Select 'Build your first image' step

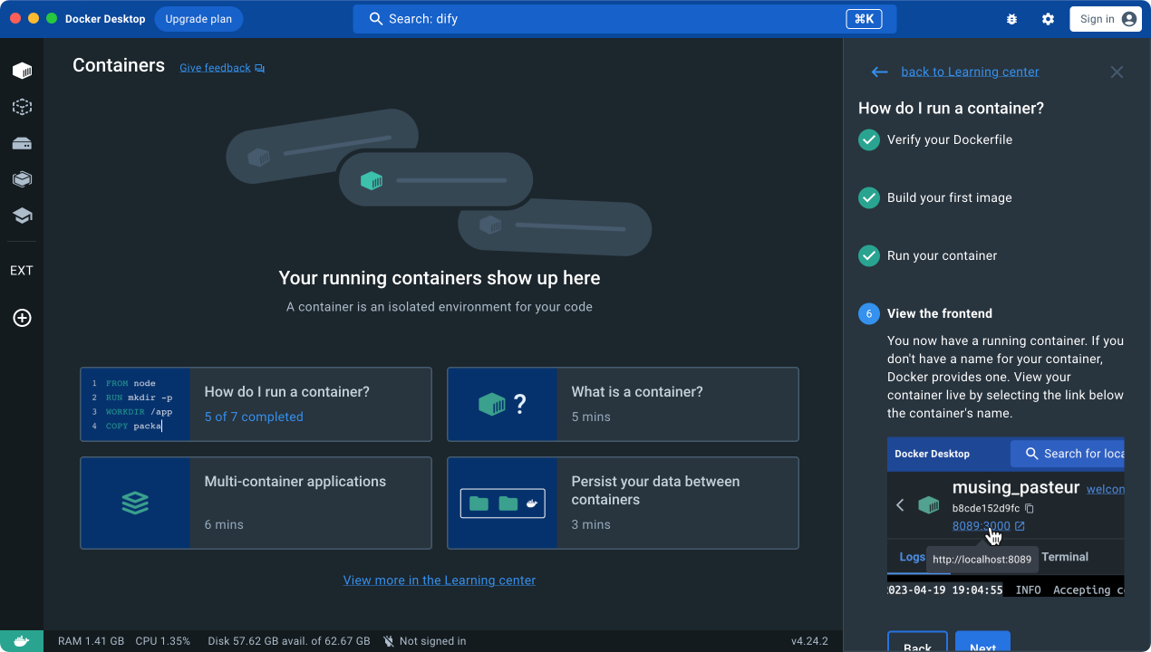pyautogui.click(x=950, y=197)
